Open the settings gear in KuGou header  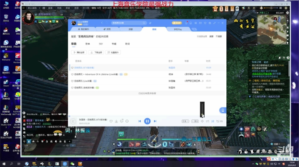point(210,23)
